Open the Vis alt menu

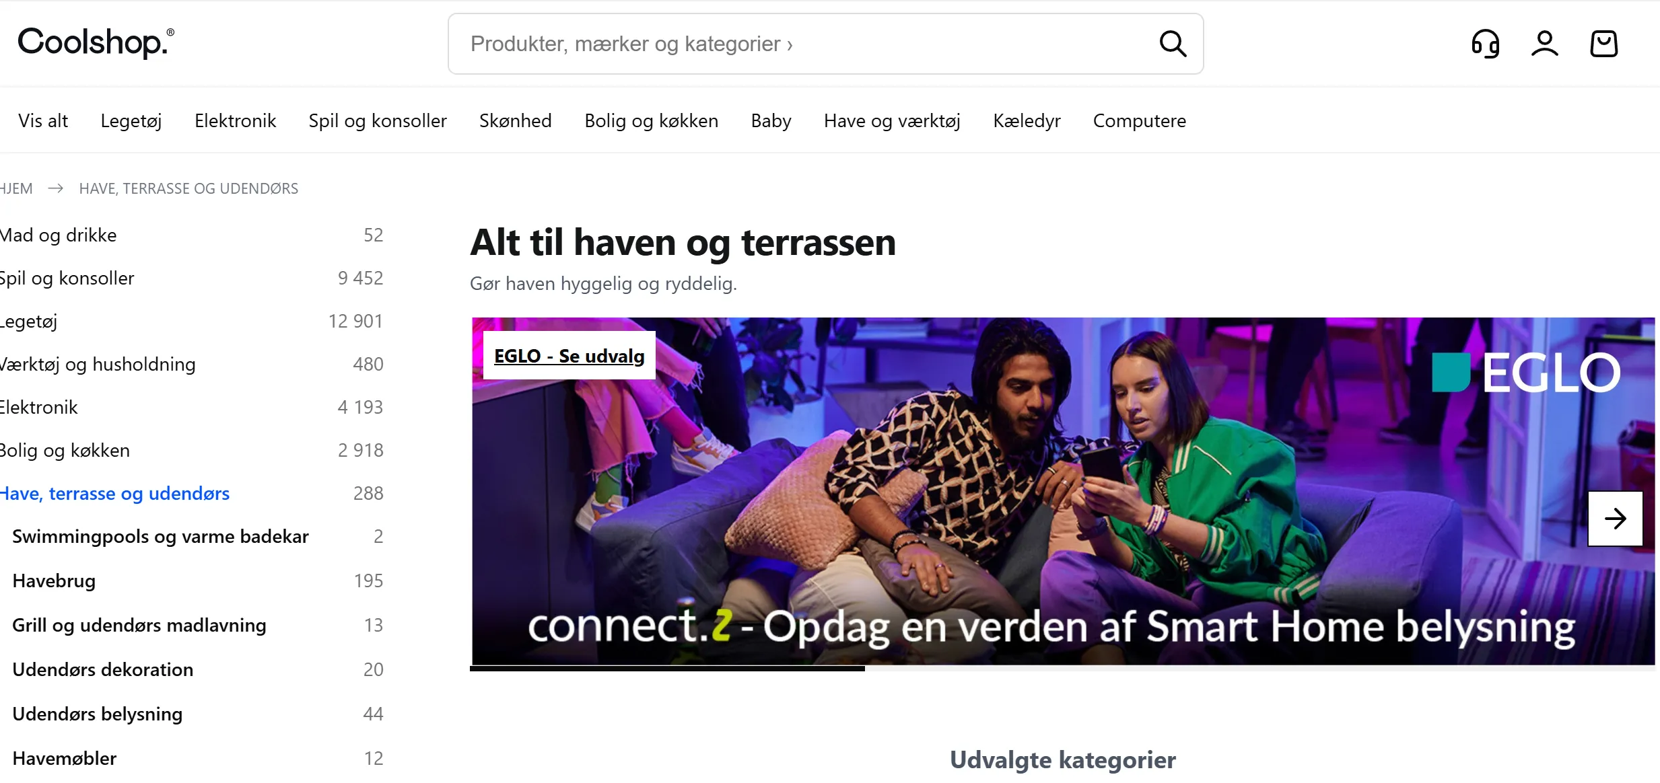[43, 120]
